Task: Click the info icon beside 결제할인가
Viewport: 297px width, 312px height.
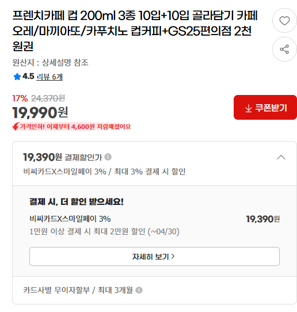Action: click(x=108, y=157)
